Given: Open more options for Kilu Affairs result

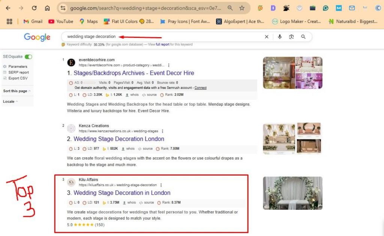Looking at the screenshot, I should pyautogui.click(x=161, y=185).
